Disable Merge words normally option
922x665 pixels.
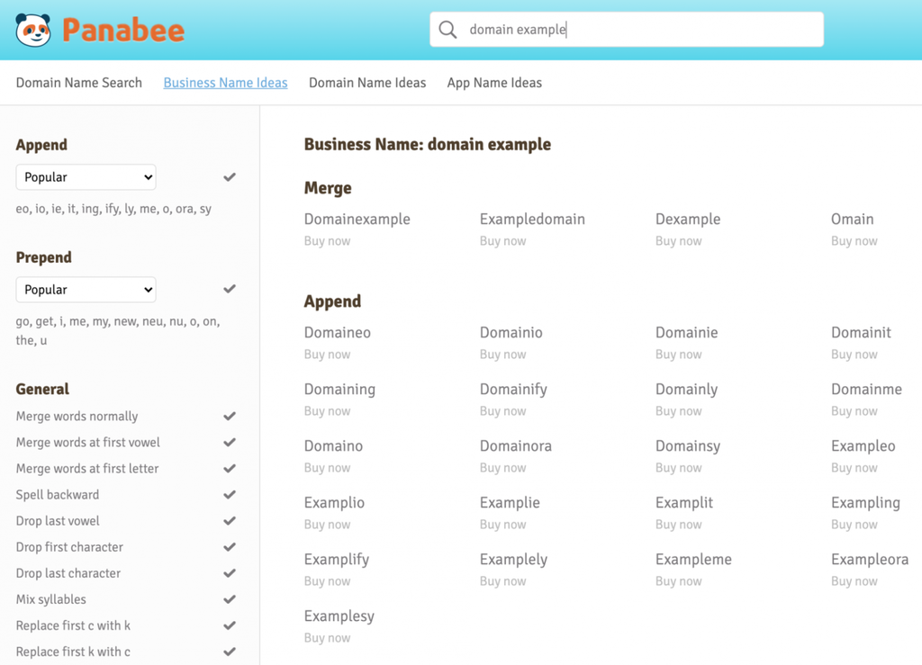point(230,416)
